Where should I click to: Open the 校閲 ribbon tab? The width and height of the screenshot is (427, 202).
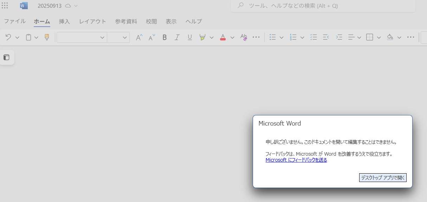pos(151,21)
